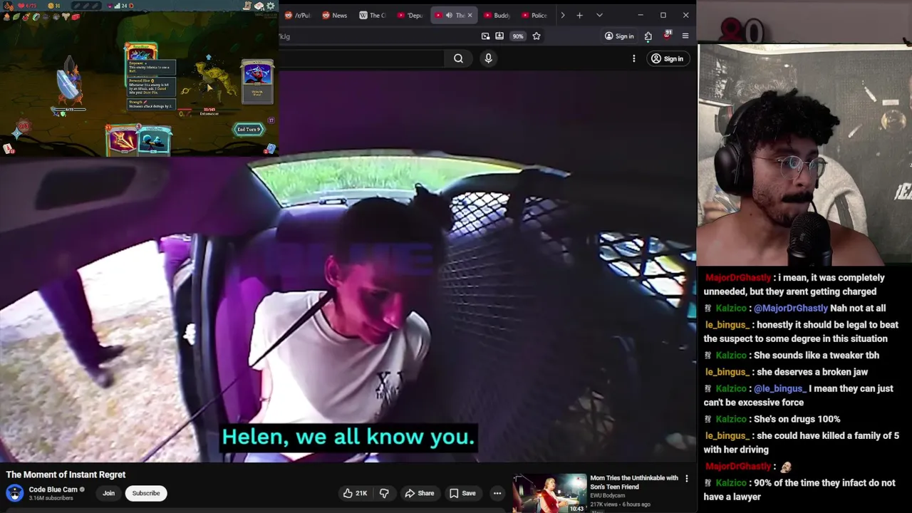The height and width of the screenshot is (513, 912).
Task: Switch to the 'Depu' YouTube tab
Action: point(410,15)
